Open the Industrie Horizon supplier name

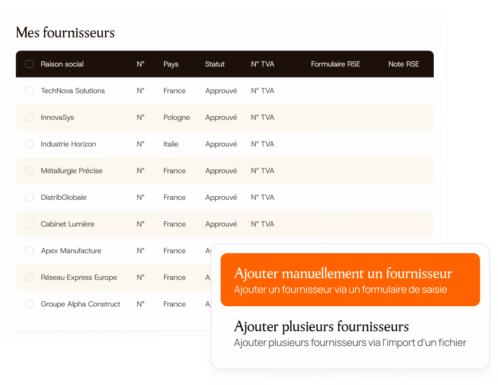[68, 144]
